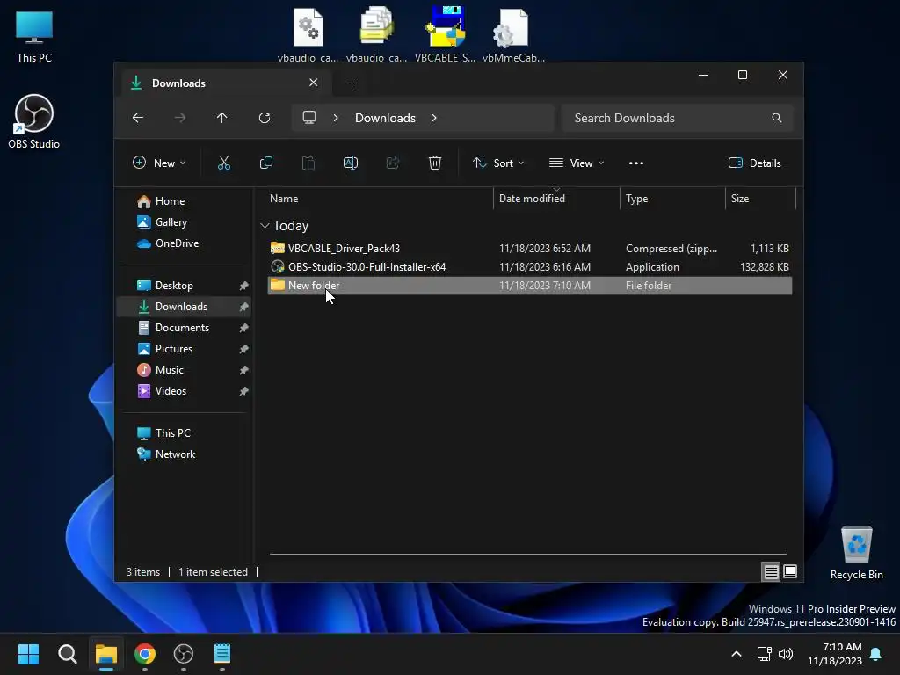900x675 pixels.
Task: Click the Copy icon in toolbar
Action: (x=266, y=163)
